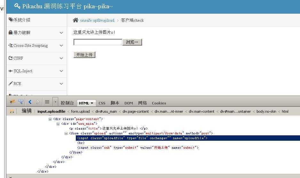Switch to the CSS tab
Image resolution: width=300 pixels, height=178 pixels.
(x=102, y=103)
